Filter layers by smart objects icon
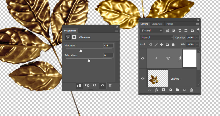 click(192, 30)
